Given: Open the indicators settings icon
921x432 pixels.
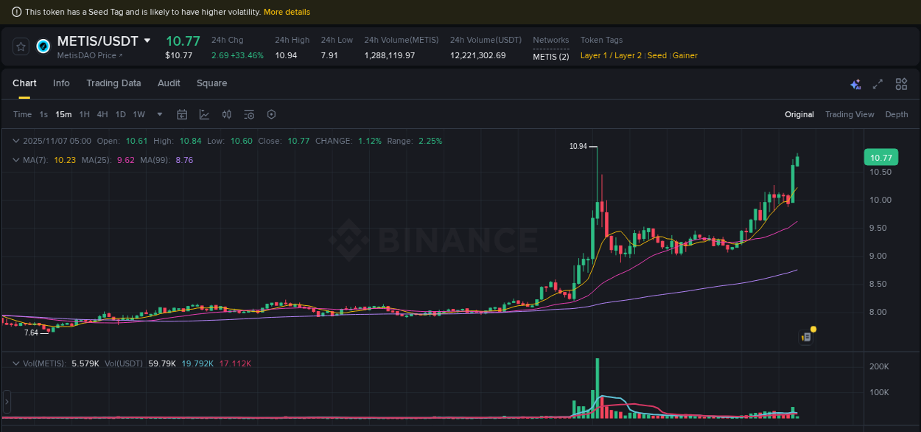Looking at the screenshot, I should pos(248,114).
